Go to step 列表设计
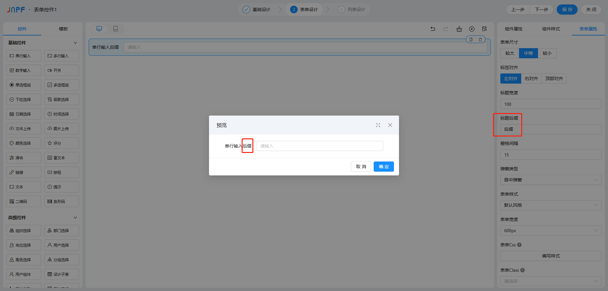The height and width of the screenshot is (291, 608). [351, 9]
